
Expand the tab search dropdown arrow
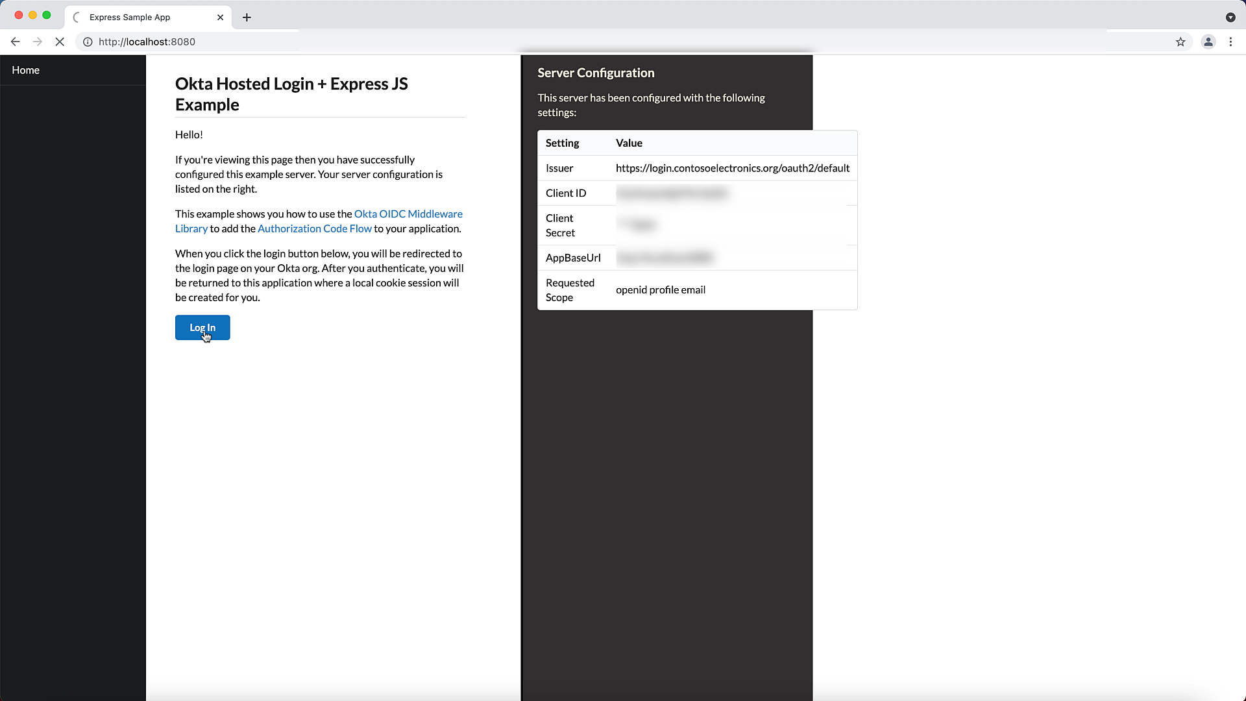[x=1230, y=18]
